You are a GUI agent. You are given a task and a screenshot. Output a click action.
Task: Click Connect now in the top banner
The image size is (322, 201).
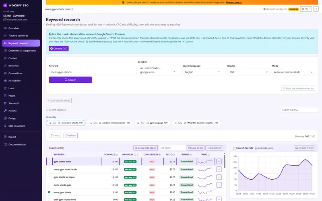point(234,2)
